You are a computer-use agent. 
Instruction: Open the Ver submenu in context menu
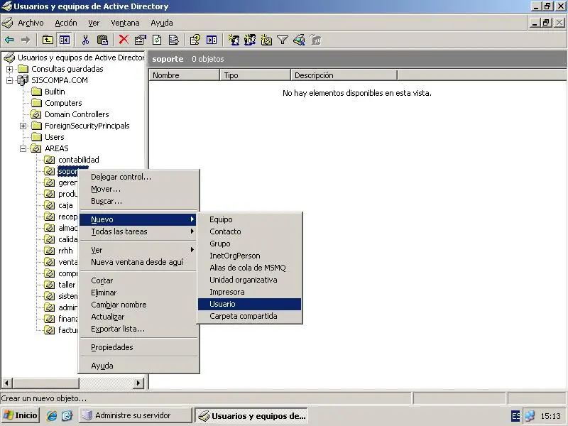click(138, 250)
